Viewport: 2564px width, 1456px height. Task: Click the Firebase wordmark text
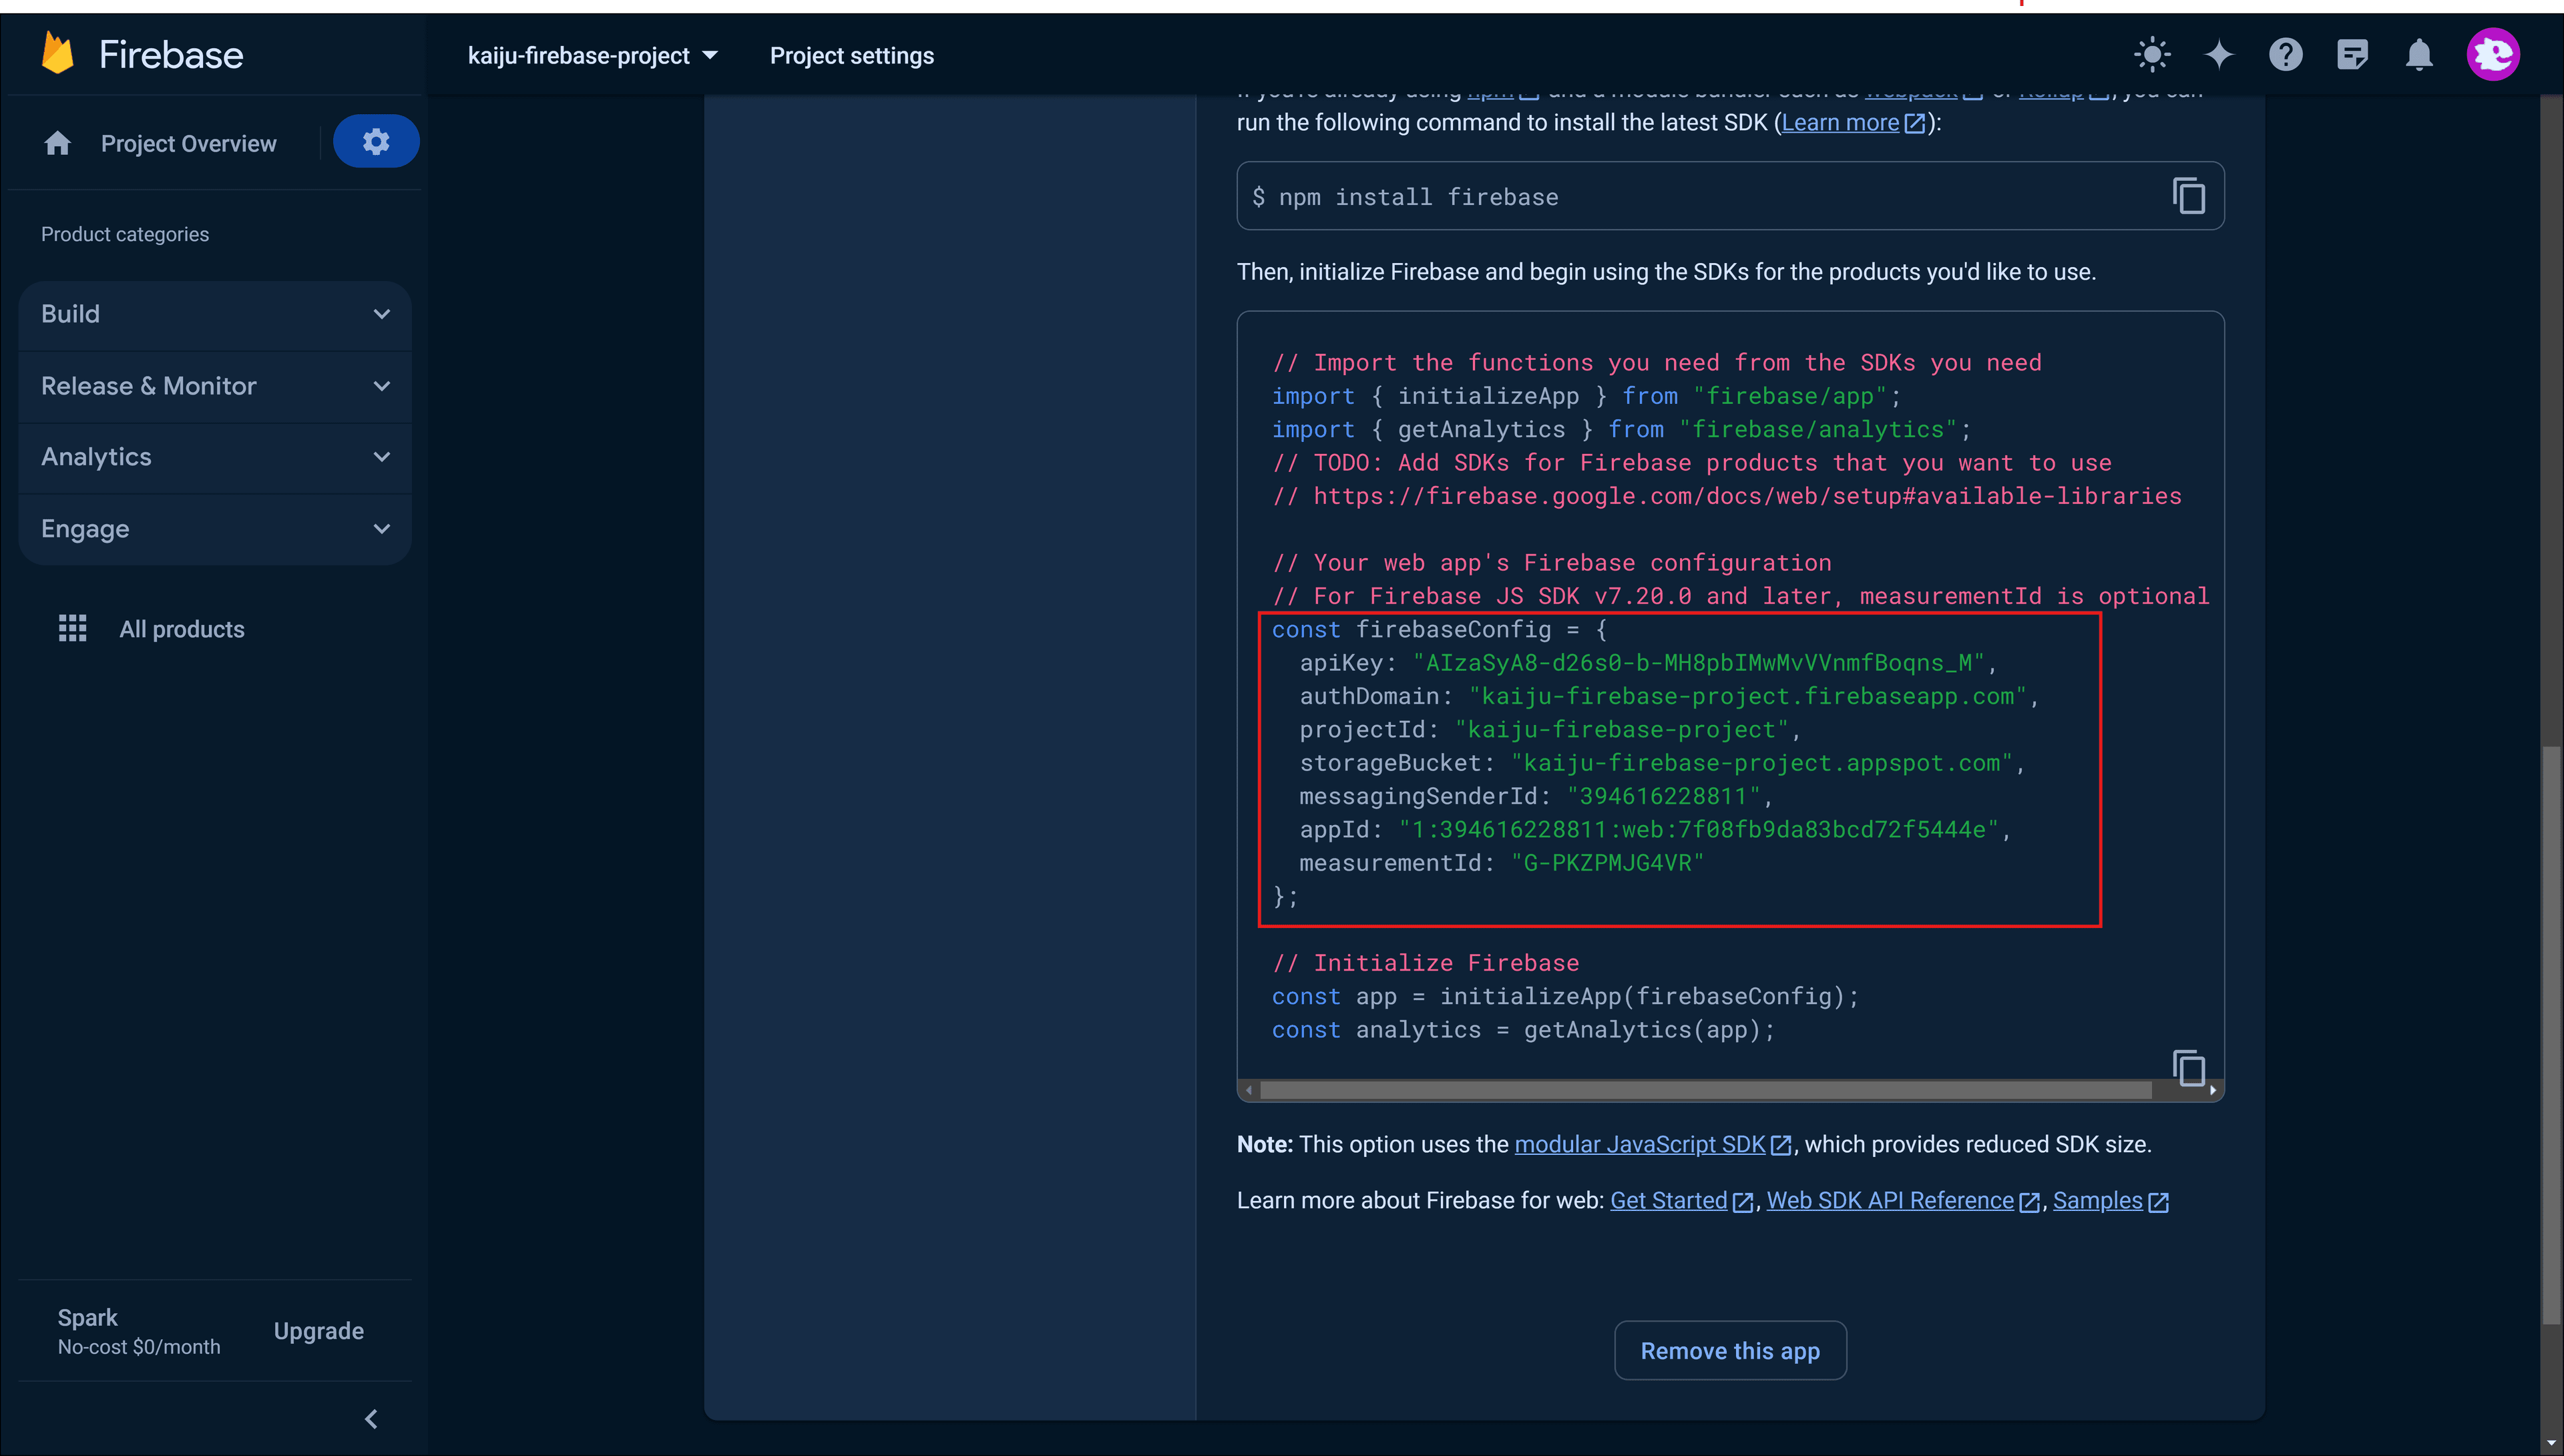click(x=171, y=55)
